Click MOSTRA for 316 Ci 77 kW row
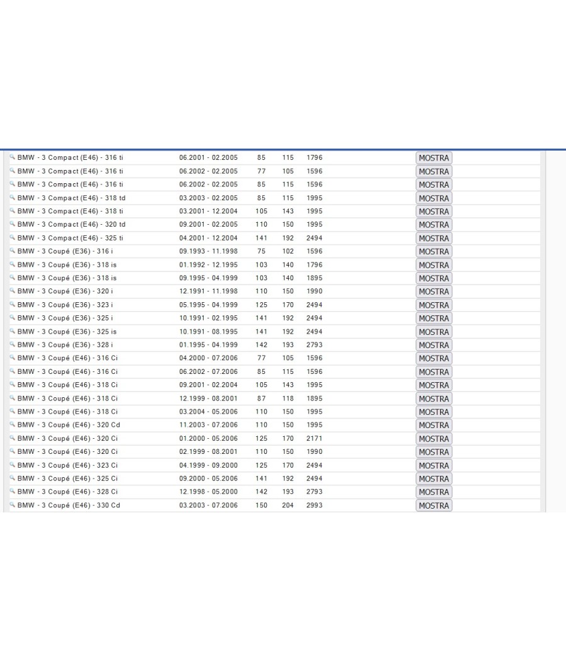 [434, 358]
